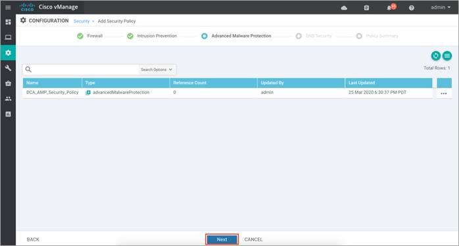Open the Dashboard icon in the sidebar
Viewport: 459px width, 246px height.
[8, 22]
